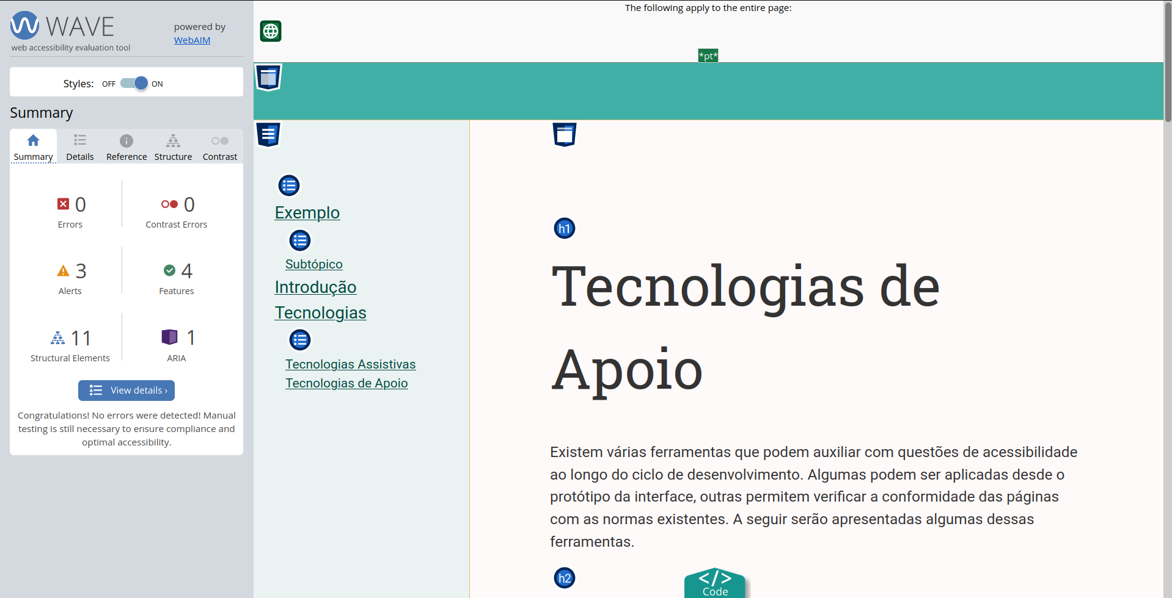Click the View details button
This screenshot has height=598, width=1172.
click(126, 391)
